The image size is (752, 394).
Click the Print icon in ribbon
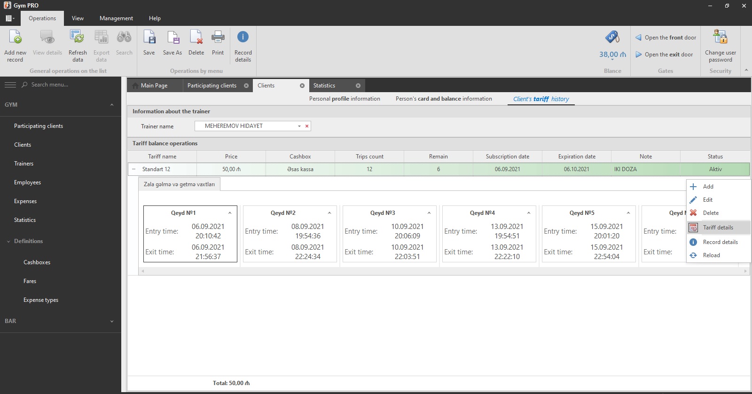point(218,38)
